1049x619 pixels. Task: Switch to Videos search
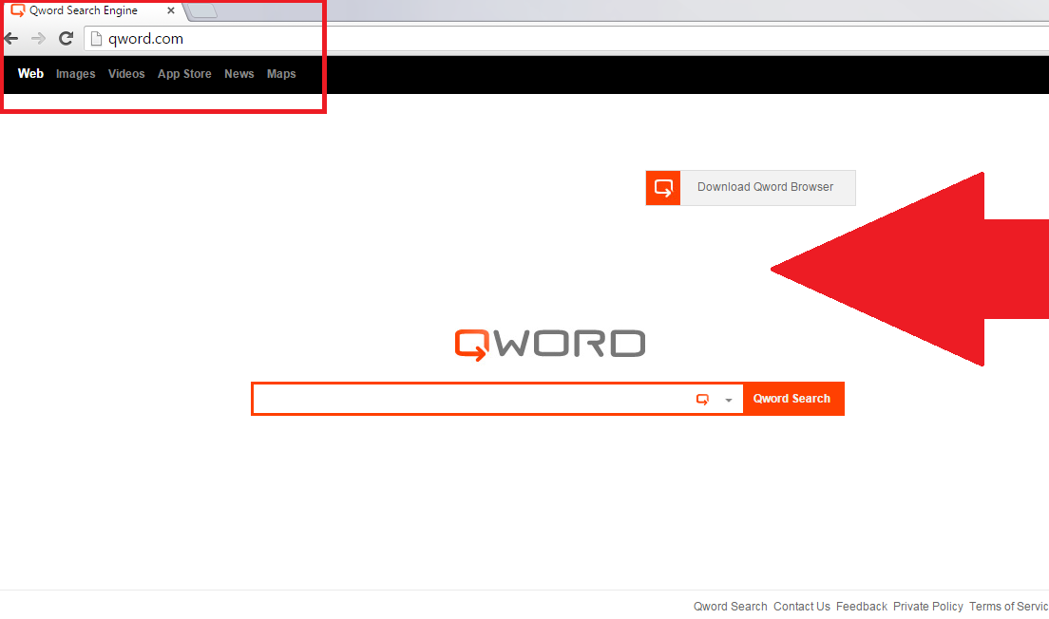pos(126,74)
